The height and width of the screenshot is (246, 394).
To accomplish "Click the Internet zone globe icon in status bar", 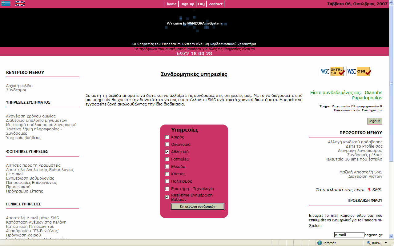I will (x=320, y=243).
